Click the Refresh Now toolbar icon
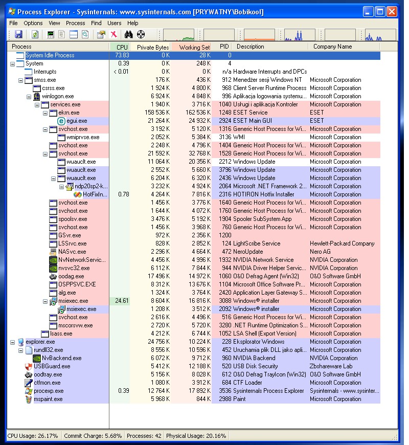This screenshot has width=409, height=445. tap(35, 35)
